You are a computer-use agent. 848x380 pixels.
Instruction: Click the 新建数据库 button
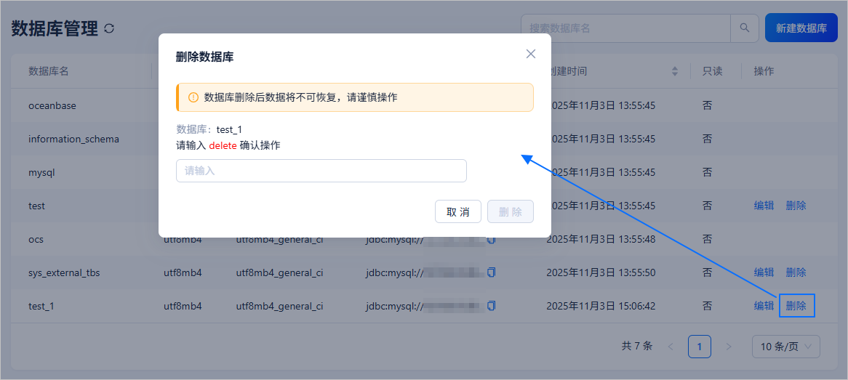coord(801,28)
